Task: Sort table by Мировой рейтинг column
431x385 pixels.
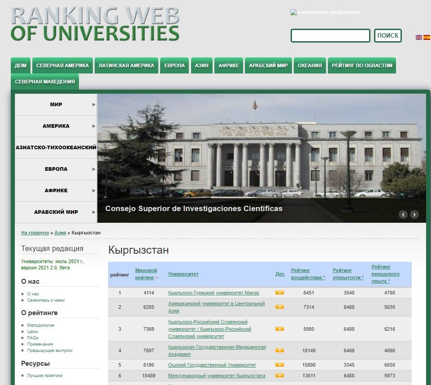Action: [146, 274]
